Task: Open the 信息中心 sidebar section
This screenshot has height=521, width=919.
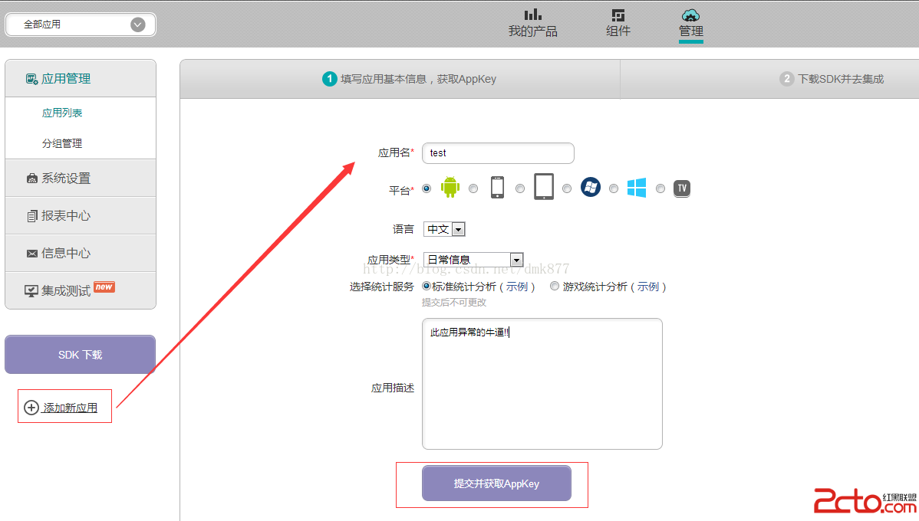Action: coord(81,253)
